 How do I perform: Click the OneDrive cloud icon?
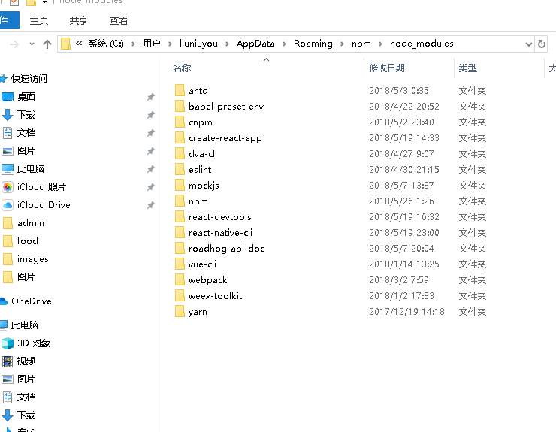(x=3, y=301)
